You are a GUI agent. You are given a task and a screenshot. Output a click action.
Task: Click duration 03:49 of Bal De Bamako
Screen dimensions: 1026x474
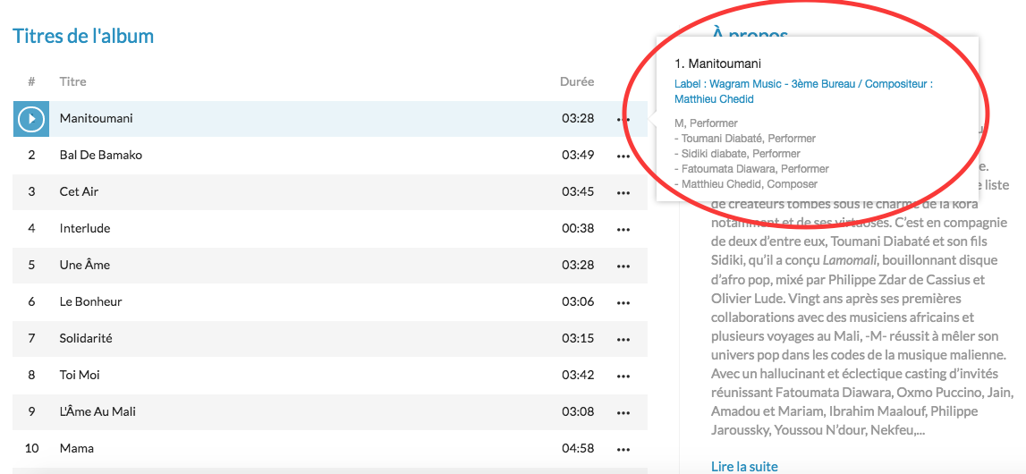point(578,155)
